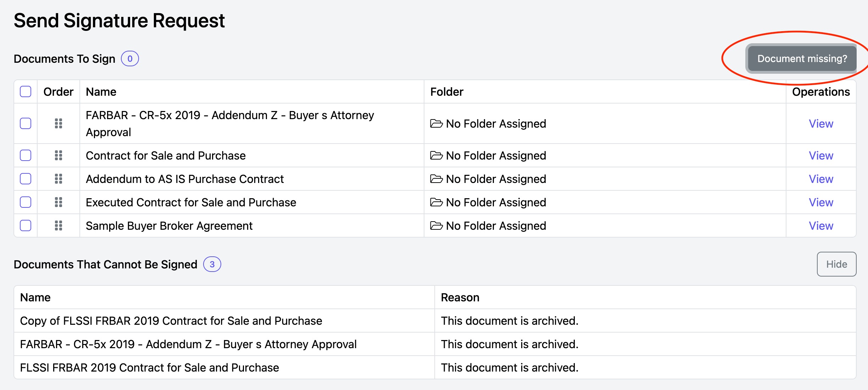Click folder icon in Contract for Sale row
This screenshot has height=390, width=868.
tap(436, 155)
